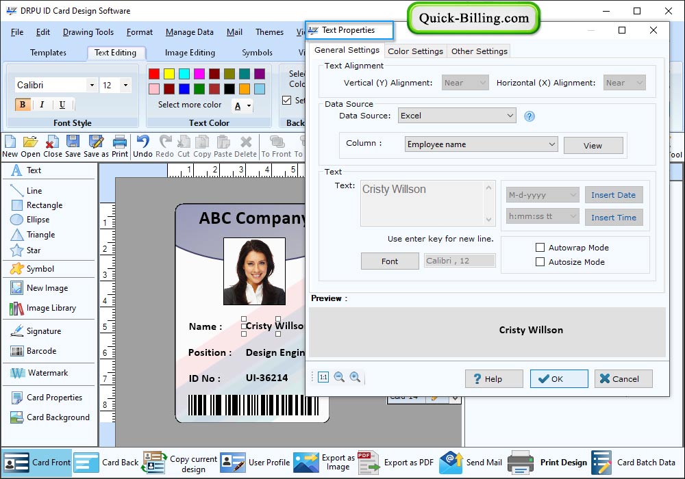Image resolution: width=685 pixels, height=479 pixels.
Task: Switch to Card Back view
Action: 106,463
